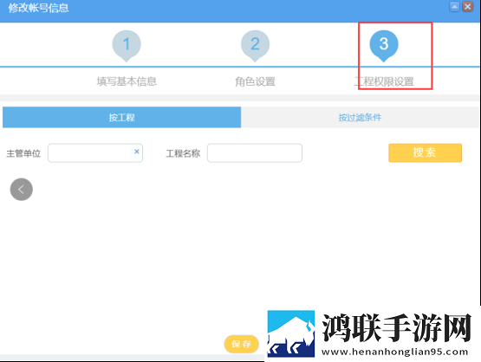This screenshot has height=362, width=481.
Task: Go to step 1 circle icon
Action: tap(127, 45)
